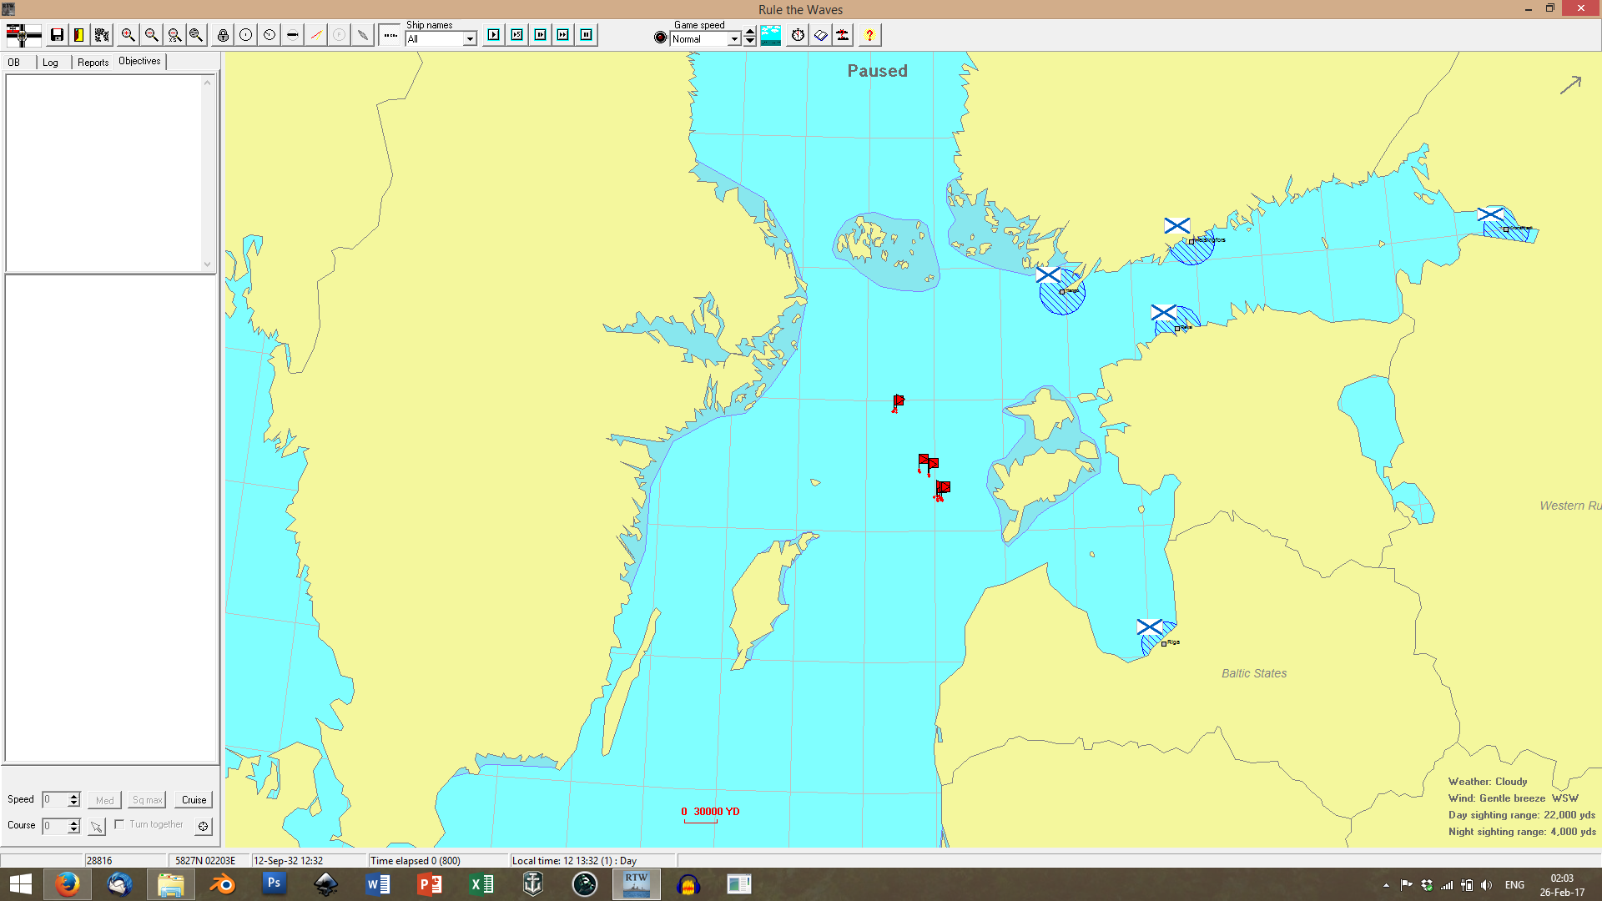This screenshot has height=901, width=1602.
Task: Toggle the Turn together checkbox
Action: 119,824
